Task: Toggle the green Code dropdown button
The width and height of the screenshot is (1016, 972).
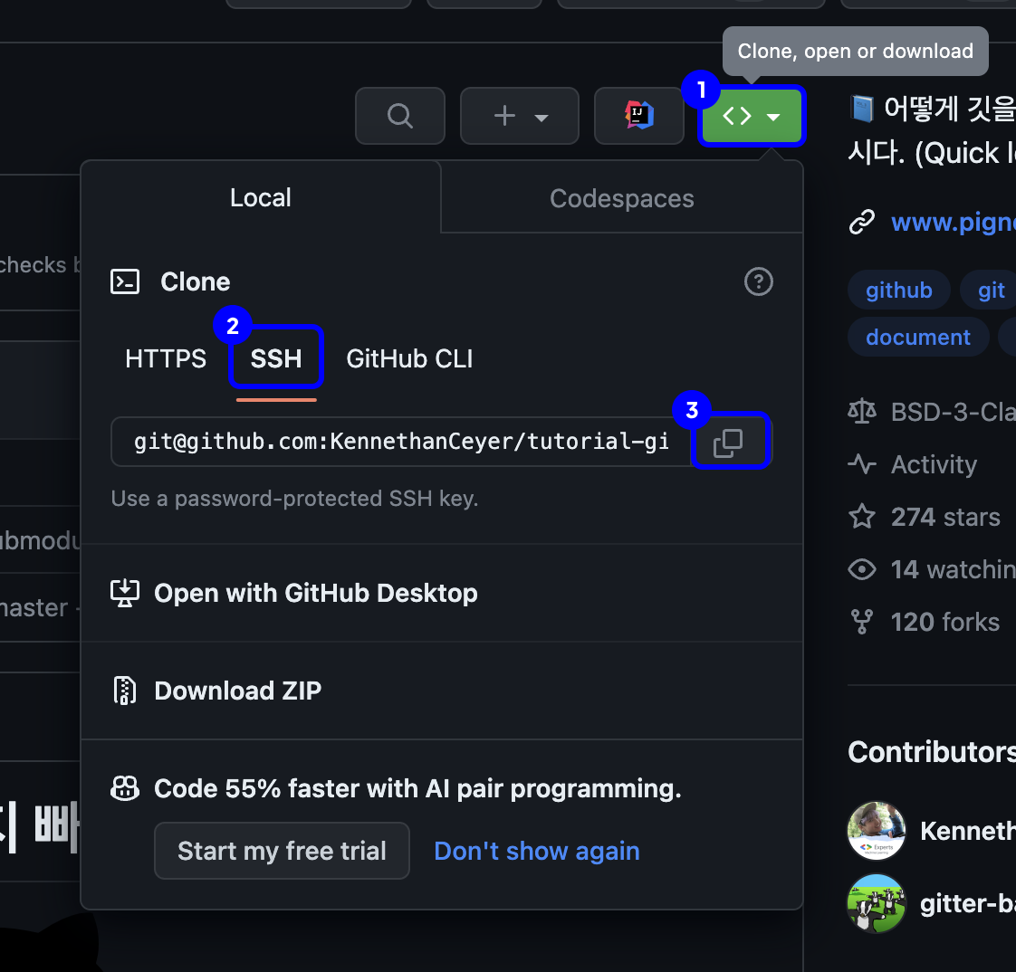Action: pos(752,116)
